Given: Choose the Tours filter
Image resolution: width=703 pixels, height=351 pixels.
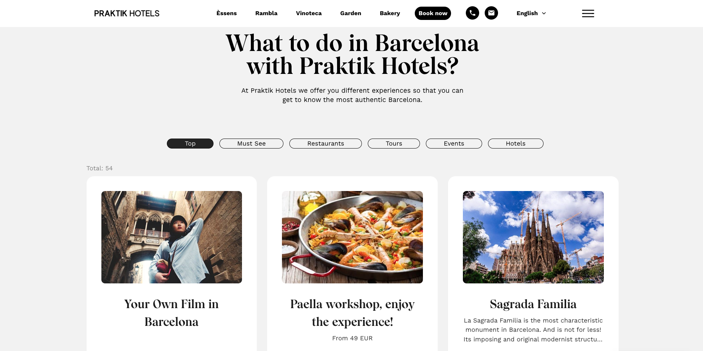Looking at the screenshot, I should [394, 143].
